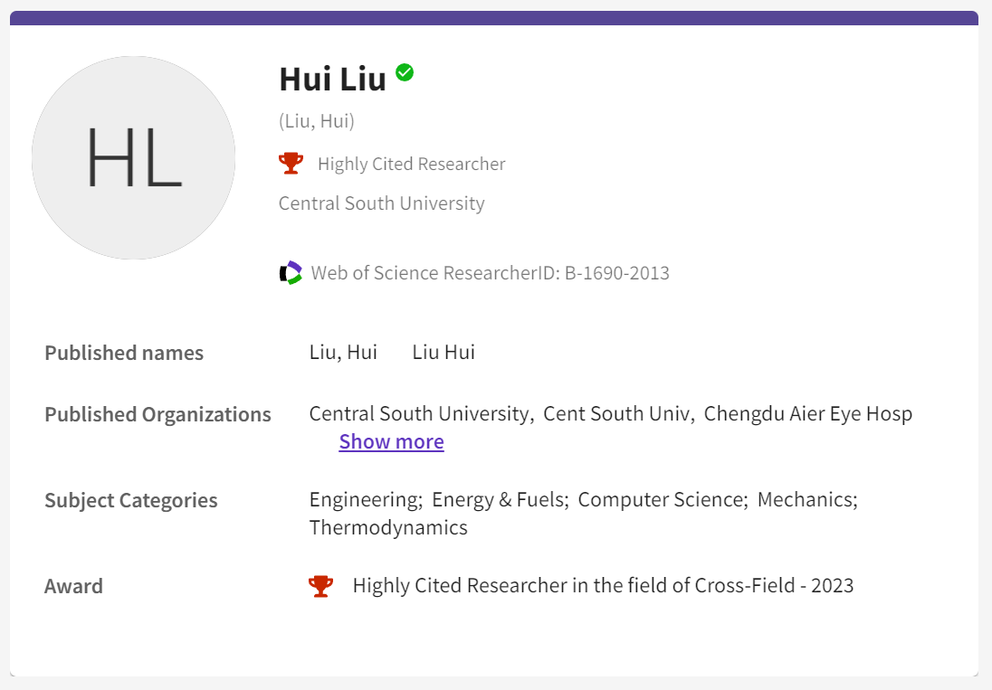Click the Energy & Fuels subject category
This screenshot has height=690, width=992.
click(499, 500)
